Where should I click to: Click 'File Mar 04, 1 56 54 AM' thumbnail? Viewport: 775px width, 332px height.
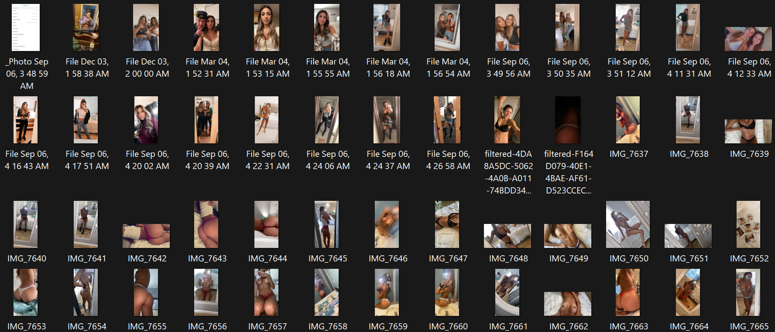447,27
